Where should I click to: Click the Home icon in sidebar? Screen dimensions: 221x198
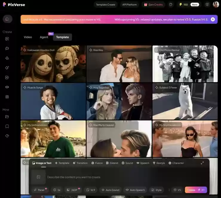click(x=7, y=19)
